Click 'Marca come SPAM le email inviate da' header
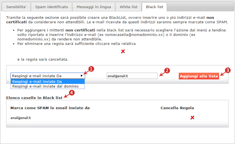Viewport: 235px width, 144px height. click(50, 108)
